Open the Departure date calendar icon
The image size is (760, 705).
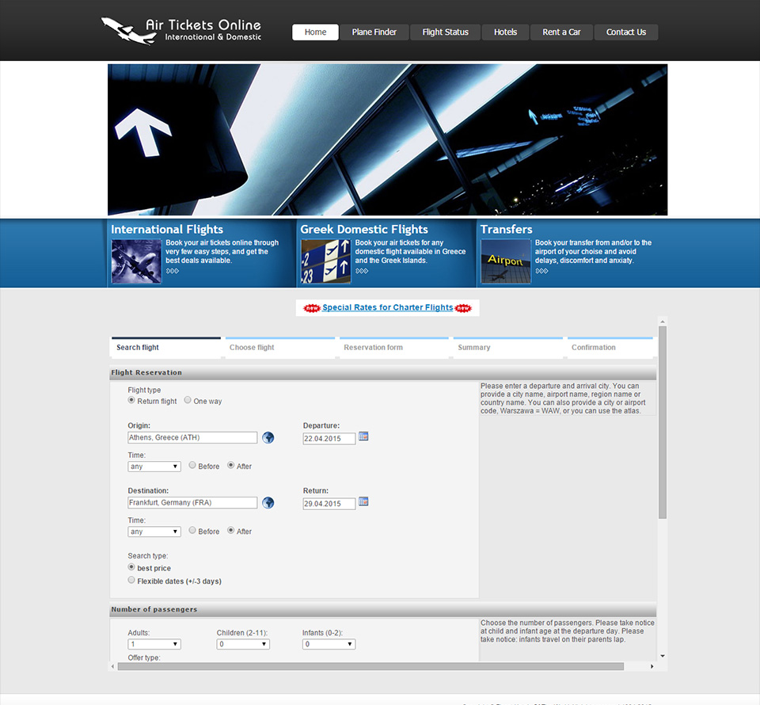[363, 436]
